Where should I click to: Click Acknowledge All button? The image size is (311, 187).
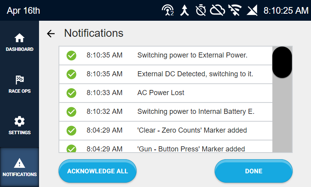(98, 171)
